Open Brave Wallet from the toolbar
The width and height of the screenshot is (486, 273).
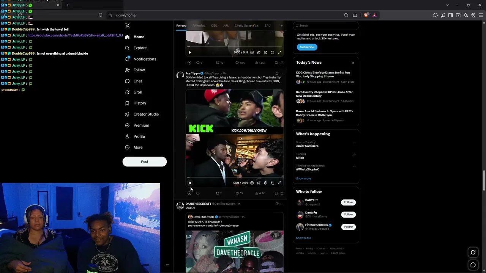(x=458, y=15)
